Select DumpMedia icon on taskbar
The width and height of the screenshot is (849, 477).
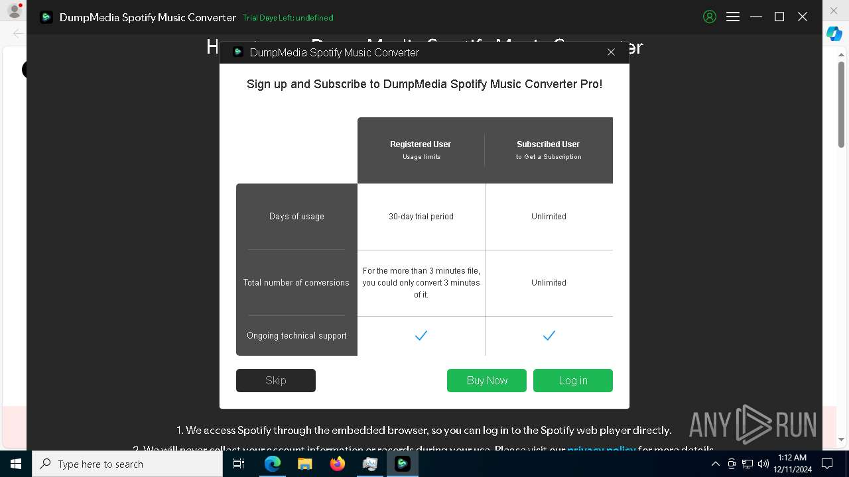click(x=402, y=464)
